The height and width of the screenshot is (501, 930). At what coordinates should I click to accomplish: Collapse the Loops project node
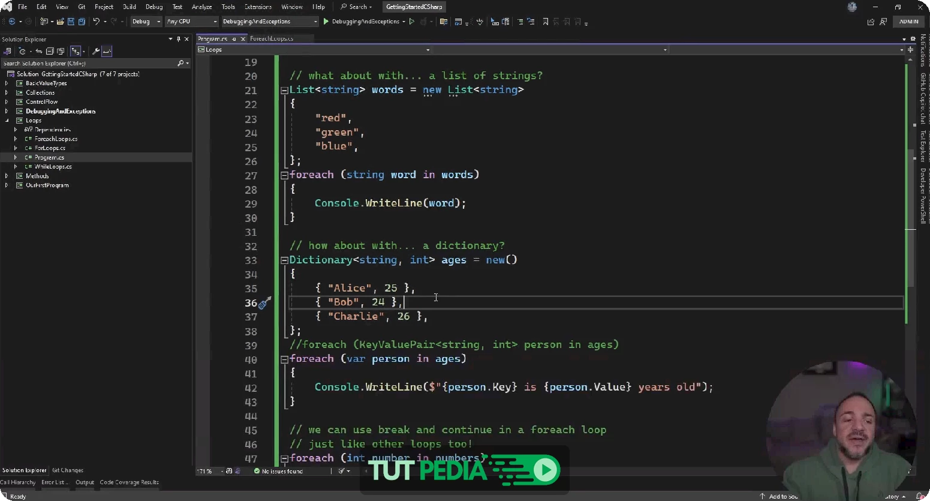click(x=7, y=121)
